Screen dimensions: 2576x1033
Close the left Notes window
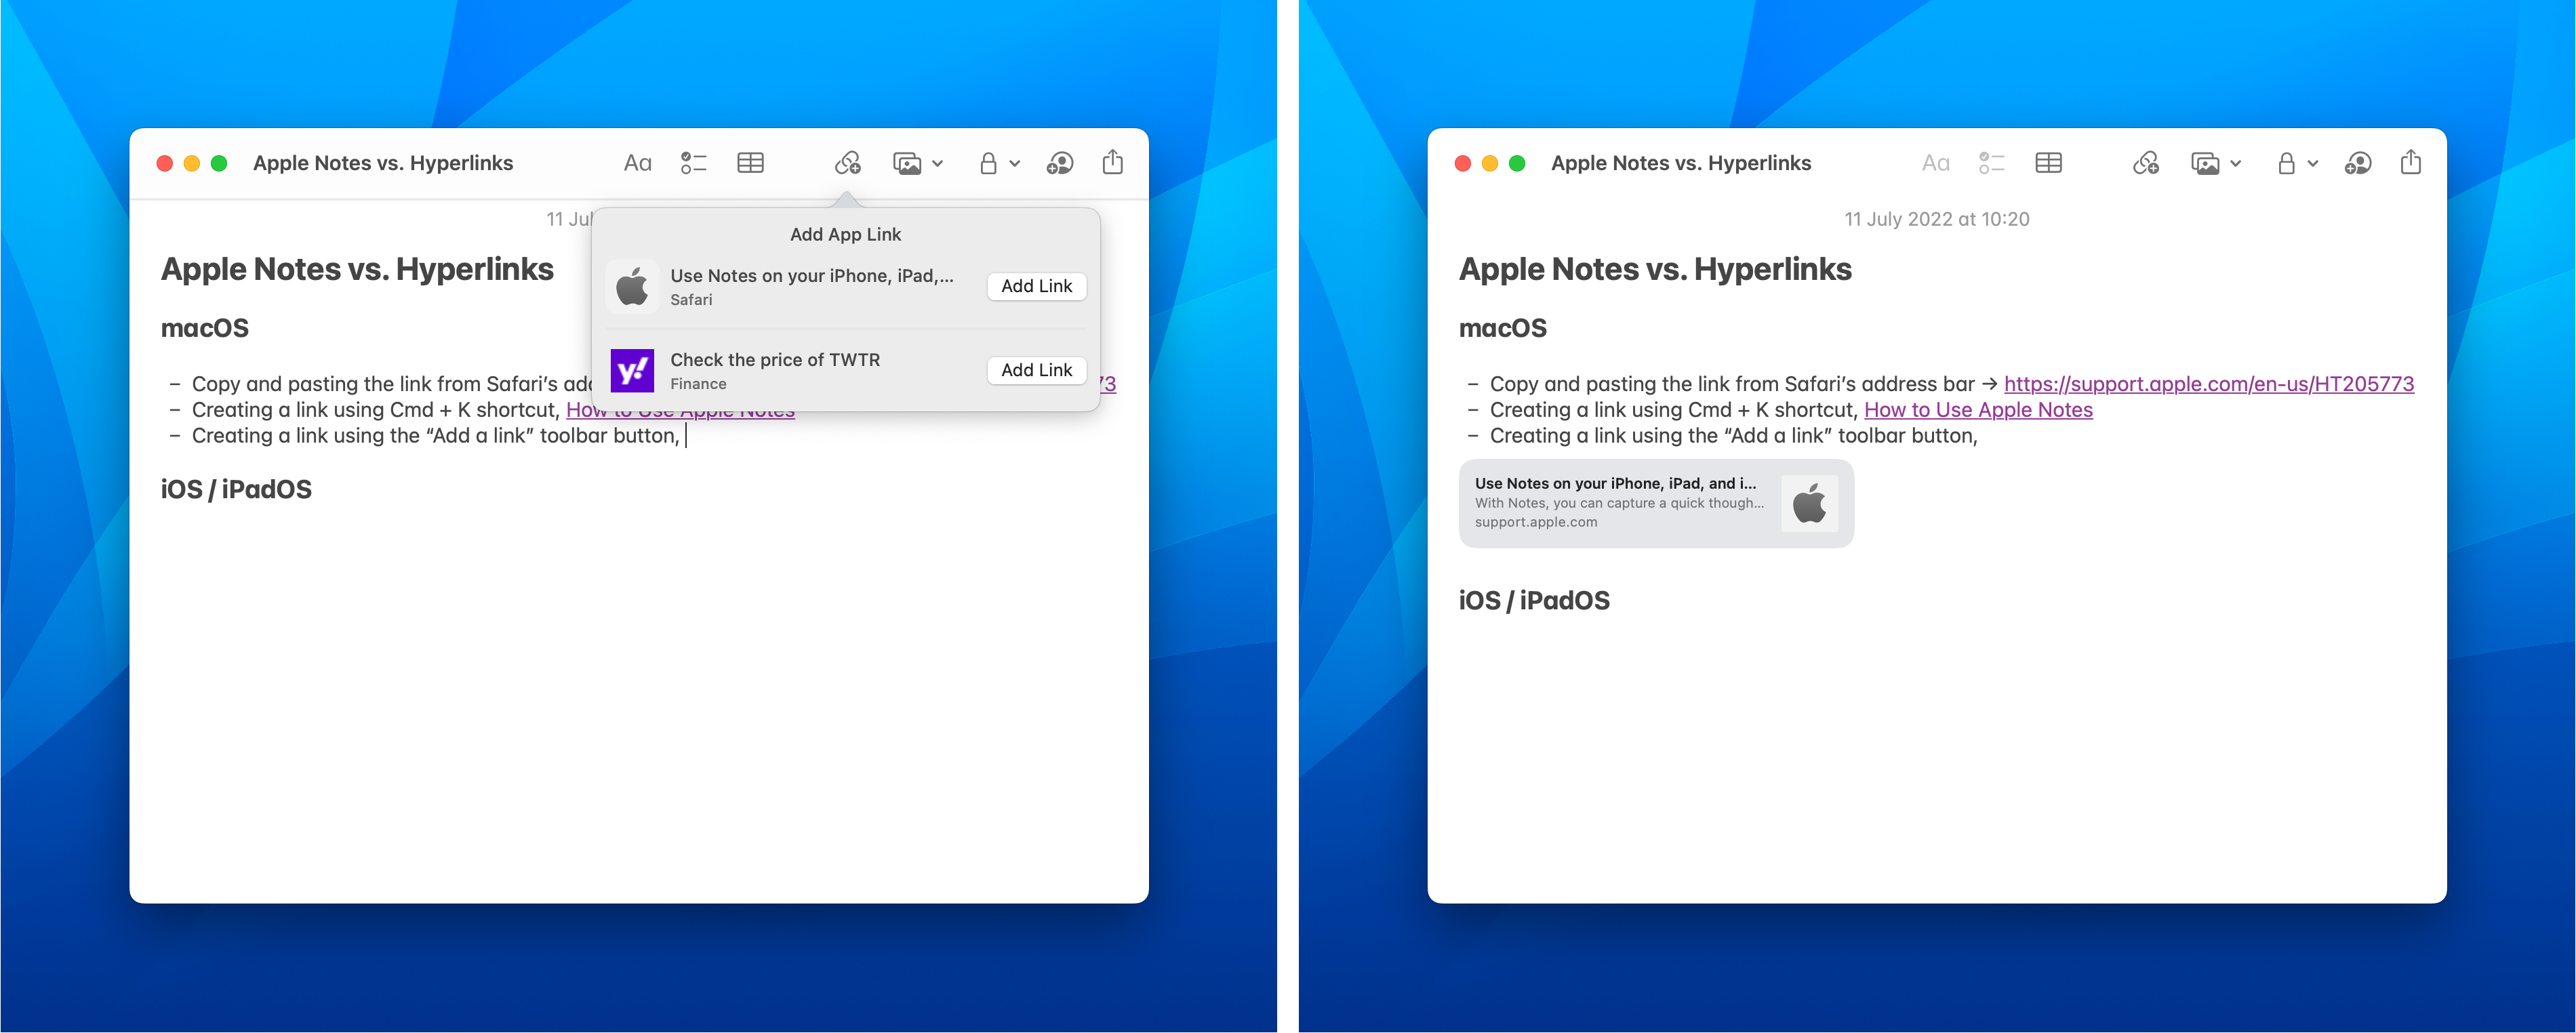point(165,163)
